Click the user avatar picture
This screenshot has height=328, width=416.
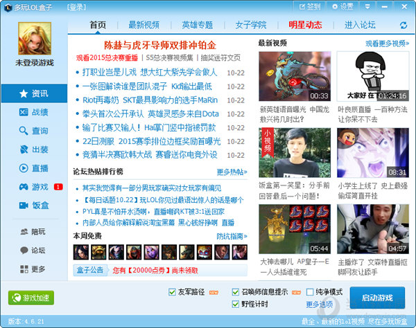tap(35, 38)
